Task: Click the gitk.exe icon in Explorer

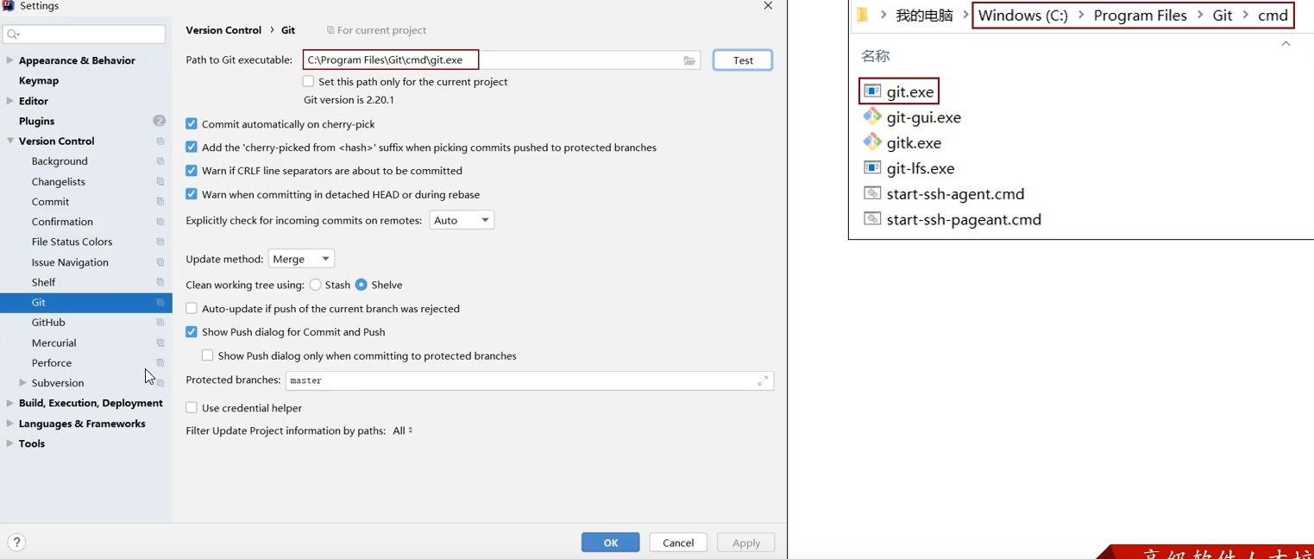Action: point(872,142)
